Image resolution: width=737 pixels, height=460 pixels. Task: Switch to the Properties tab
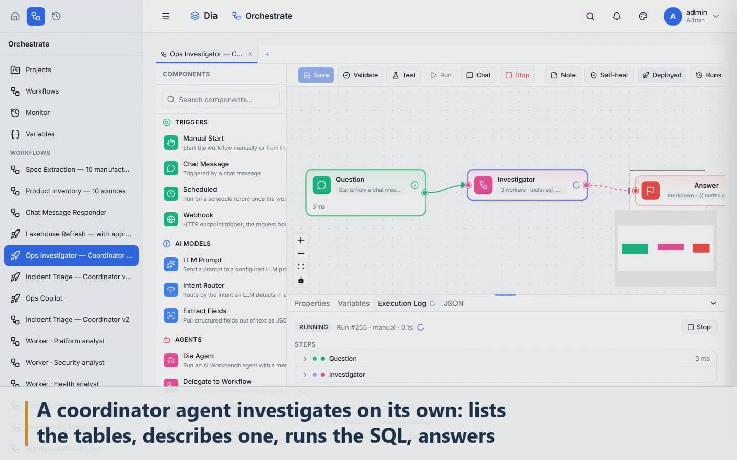click(x=312, y=303)
